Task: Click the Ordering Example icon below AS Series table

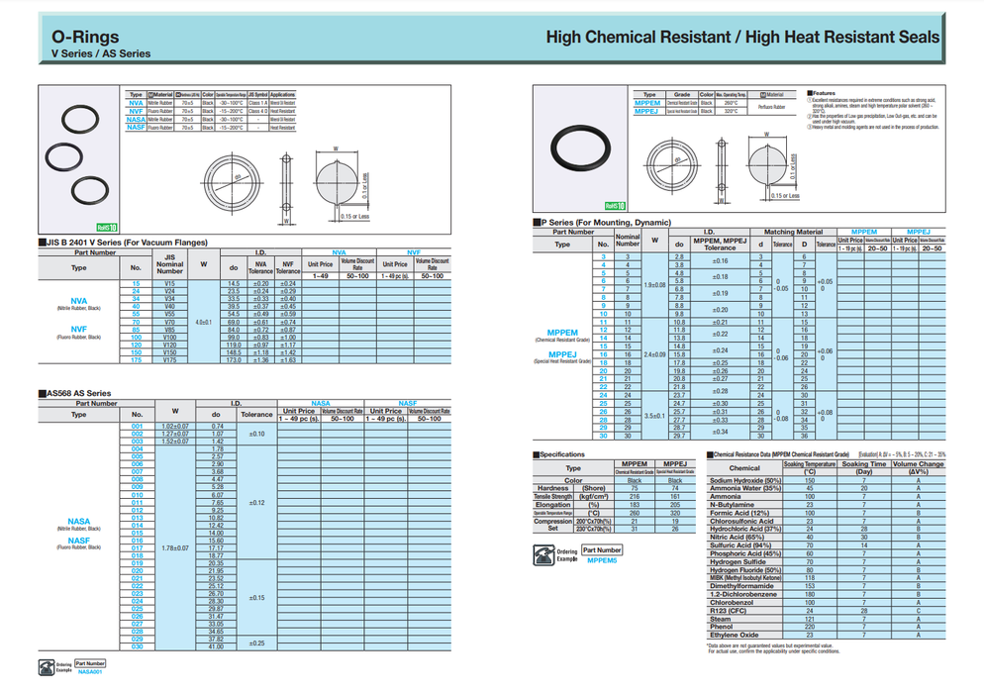Action: coord(46,666)
